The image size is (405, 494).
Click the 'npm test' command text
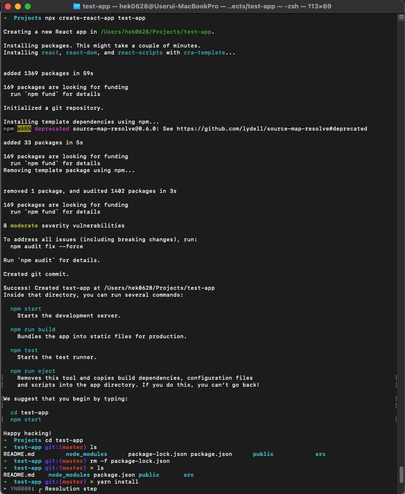click(x=24, y=350)
